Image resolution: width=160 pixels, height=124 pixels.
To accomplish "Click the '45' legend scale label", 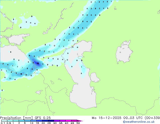I will 72,123.
